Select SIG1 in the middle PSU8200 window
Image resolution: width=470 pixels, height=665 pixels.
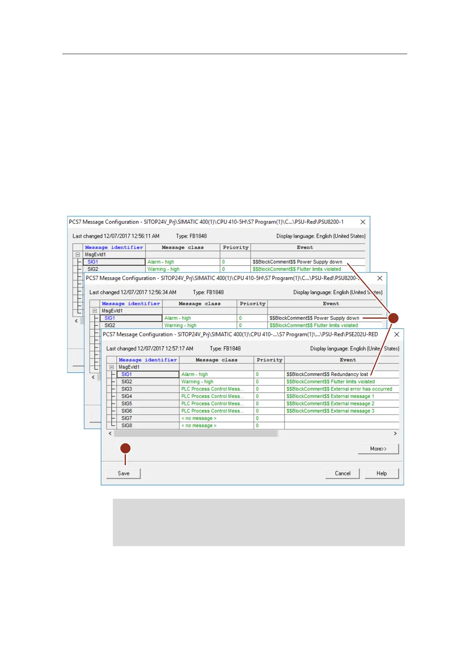[131, 318]
